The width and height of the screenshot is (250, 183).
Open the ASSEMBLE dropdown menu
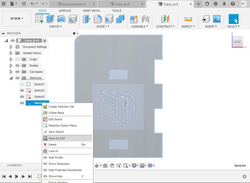pos(140,27)
